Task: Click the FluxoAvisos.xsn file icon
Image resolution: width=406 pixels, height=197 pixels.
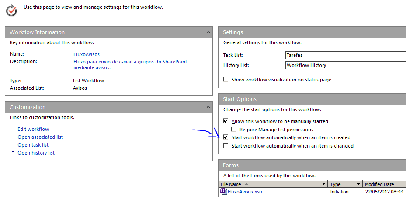Action: [x=223, y=192]
